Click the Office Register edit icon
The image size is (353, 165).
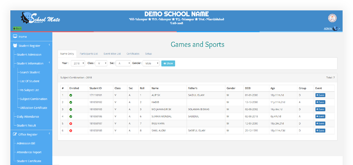pyautogui.click(x=15, y=134)
